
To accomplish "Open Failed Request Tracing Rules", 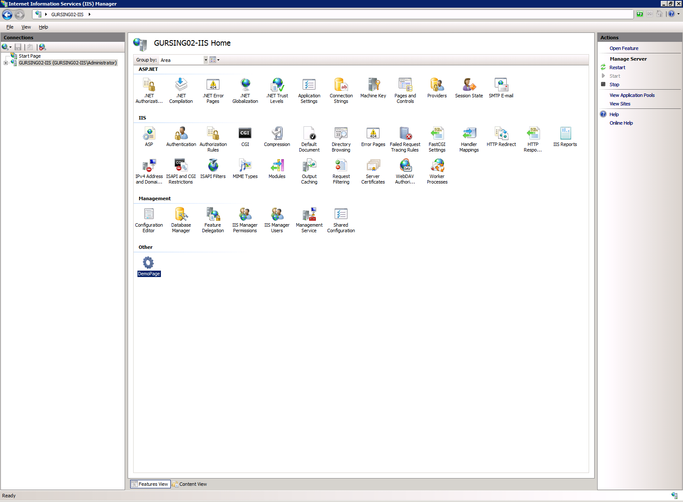I will coord(405,137).
